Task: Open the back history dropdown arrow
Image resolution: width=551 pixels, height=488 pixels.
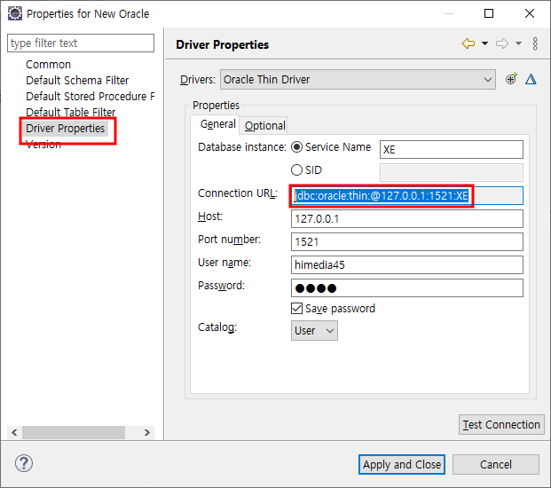Action: click(484, 43)
